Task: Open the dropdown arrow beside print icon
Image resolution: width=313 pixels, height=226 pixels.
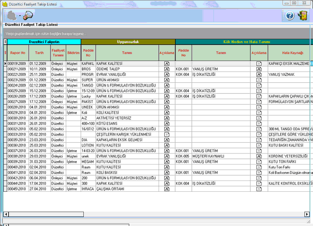Action: click(20, 16)
